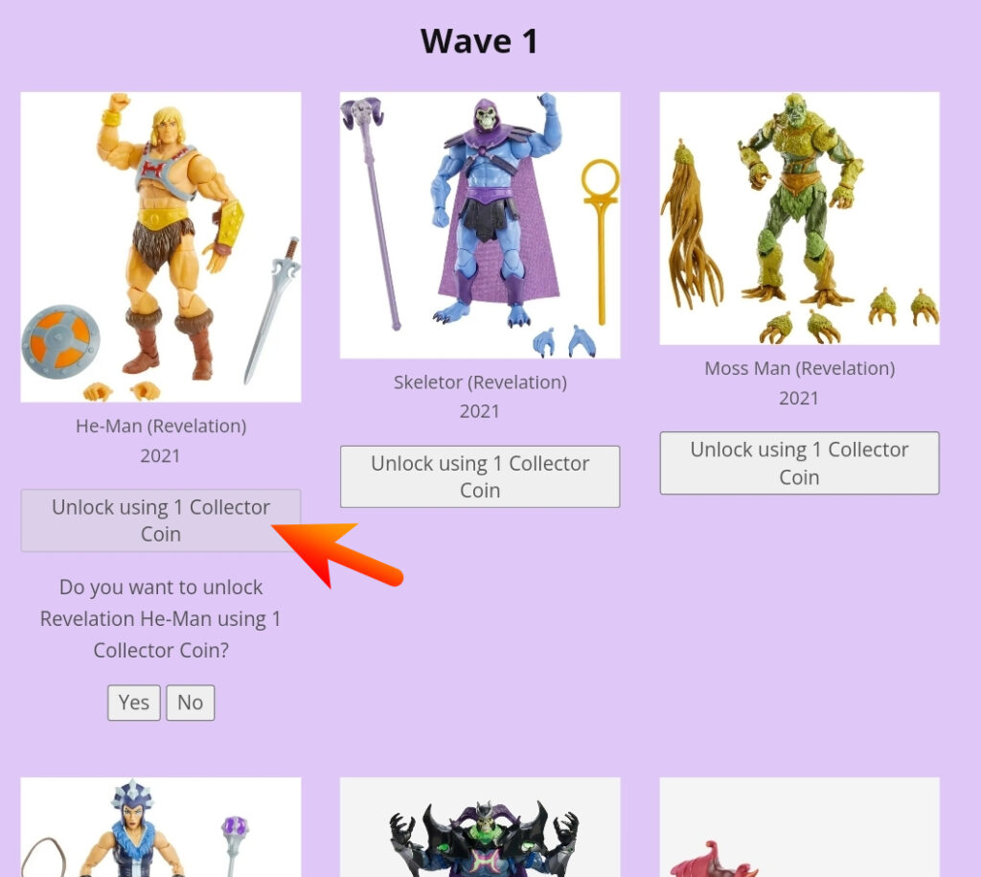Click the He-Man (Revelation) name label
Screen dimensions: 981x877
pyautogui.click(x=161, y=426)
